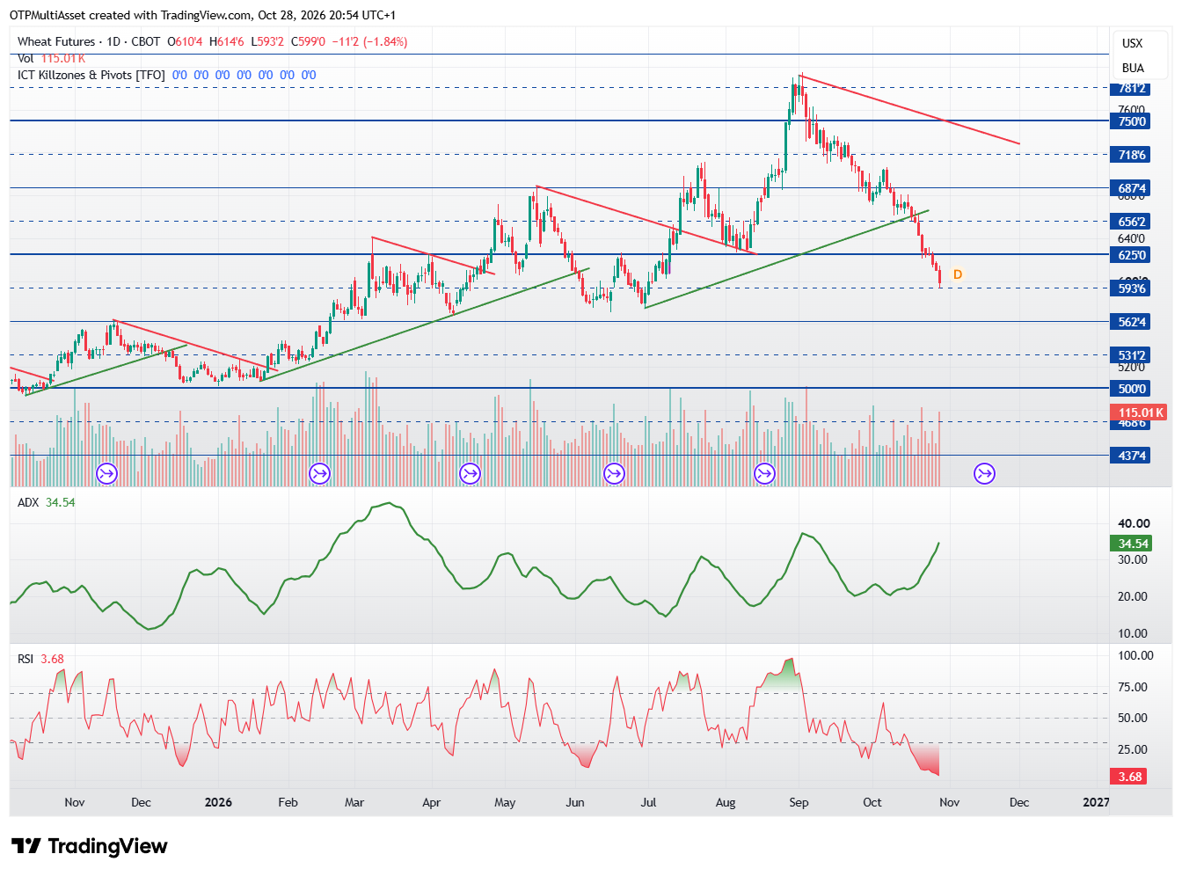
Task: Select the 625'0 price level label
Action: 1132,255
